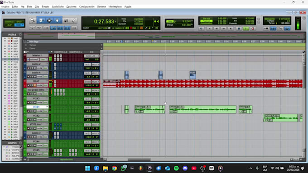Open the Ventana menu
The image size is (308, 173).
click(101, 7)
